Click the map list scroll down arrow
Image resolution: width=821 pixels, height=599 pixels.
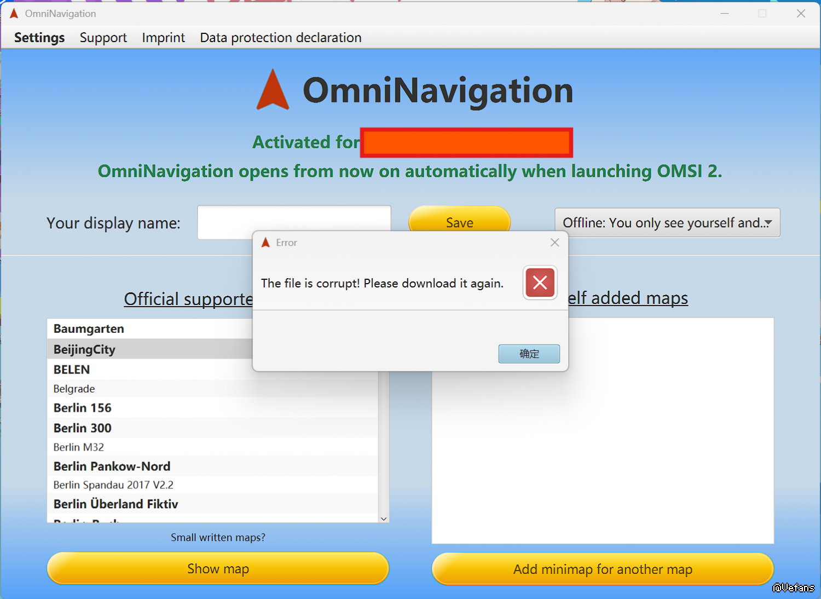pos(384,519)
